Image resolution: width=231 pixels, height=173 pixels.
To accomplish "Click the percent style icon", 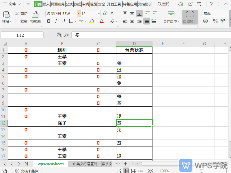I will (x=215, y=21).
